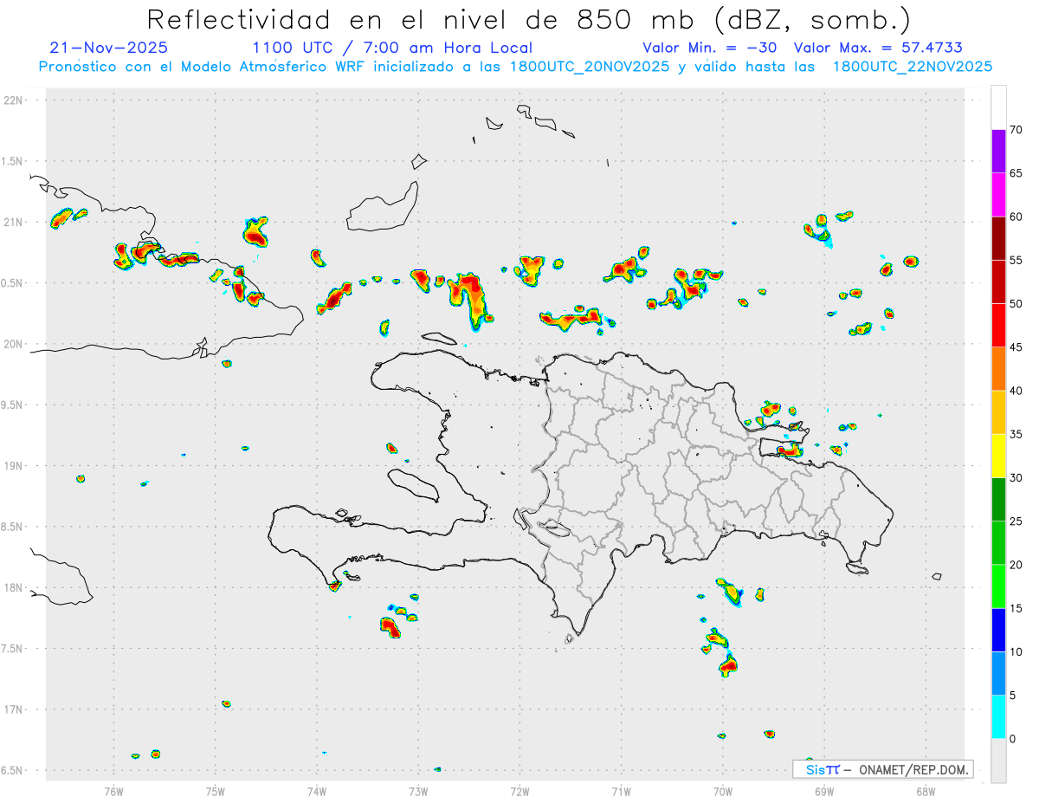Viewport: 1039px width, 803px height.
Task: Click the colorbar tick label '35'
Action: pyautogui.click(x=1016, y=434)
